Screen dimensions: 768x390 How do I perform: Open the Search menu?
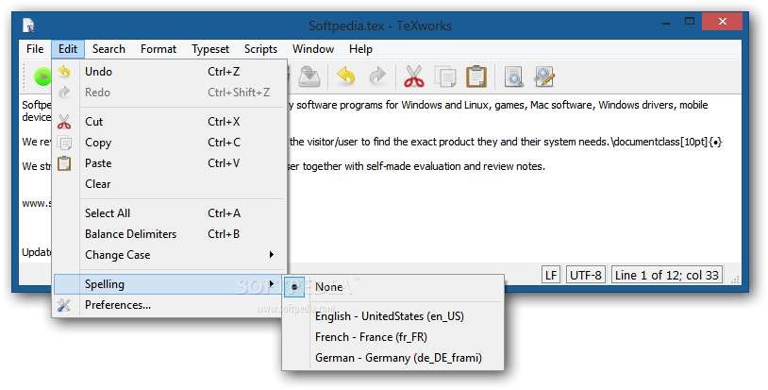point(109,49)
